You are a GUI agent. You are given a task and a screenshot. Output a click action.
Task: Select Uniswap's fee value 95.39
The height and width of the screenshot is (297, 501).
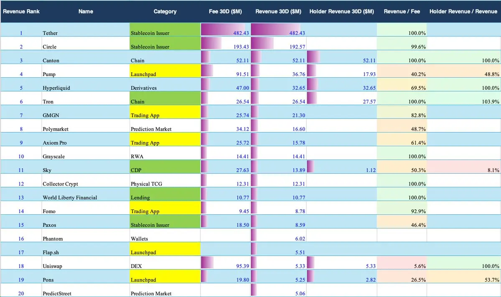242,266
